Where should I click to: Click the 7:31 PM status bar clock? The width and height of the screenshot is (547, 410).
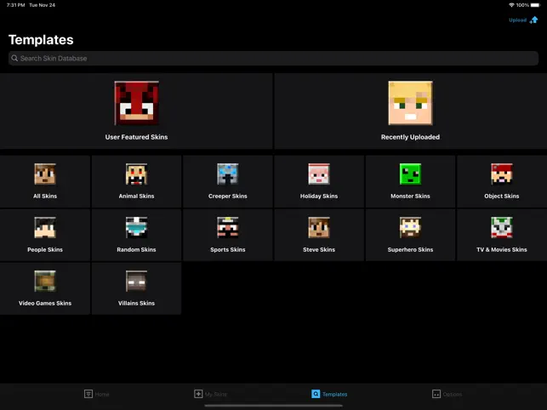[15, 5]
